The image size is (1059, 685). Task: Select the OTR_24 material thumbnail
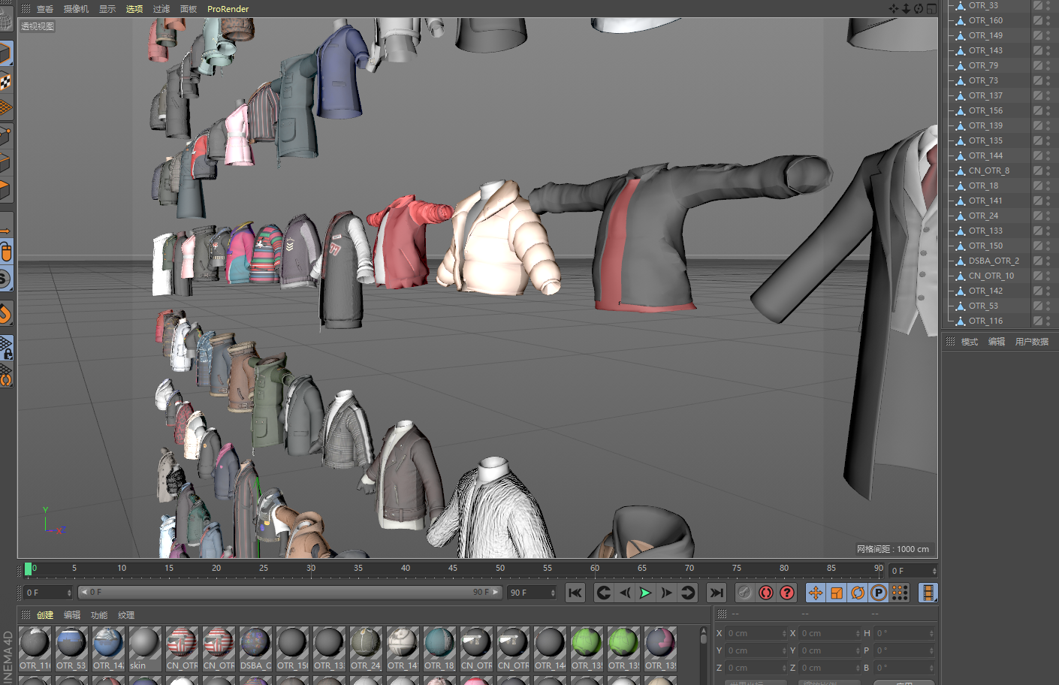(x=366, y=648)
